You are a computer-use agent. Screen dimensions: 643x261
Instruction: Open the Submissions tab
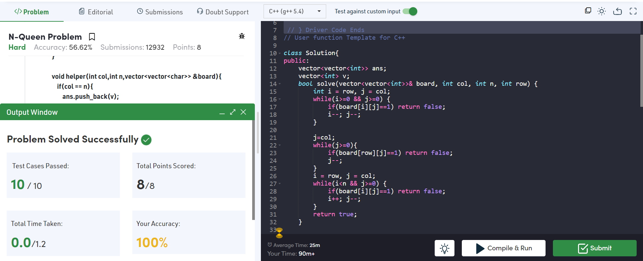click(160, 12)
